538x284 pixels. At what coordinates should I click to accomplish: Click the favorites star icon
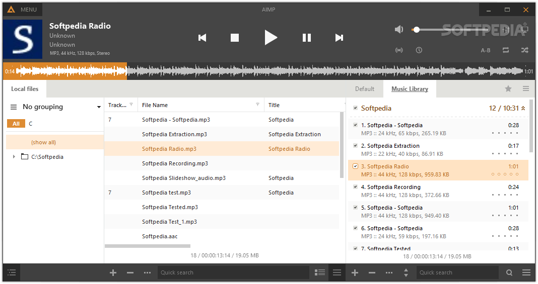pyautogui.click(x=508, y=89)
